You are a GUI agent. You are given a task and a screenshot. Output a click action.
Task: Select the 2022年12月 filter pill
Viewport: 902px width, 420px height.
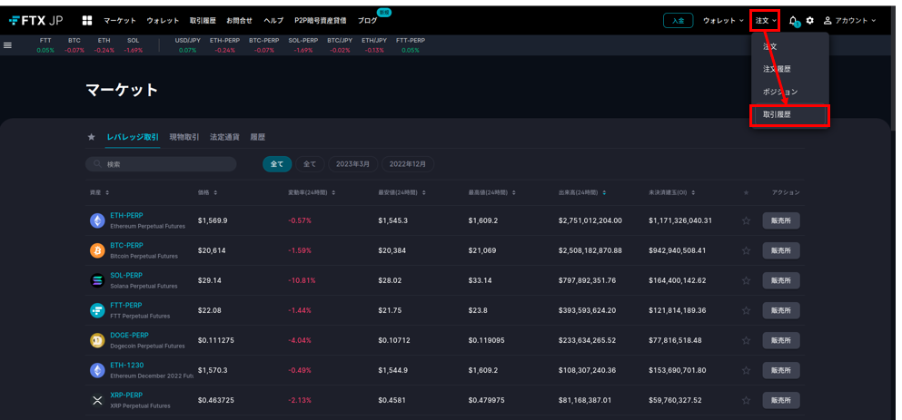[x=407, y=164]
